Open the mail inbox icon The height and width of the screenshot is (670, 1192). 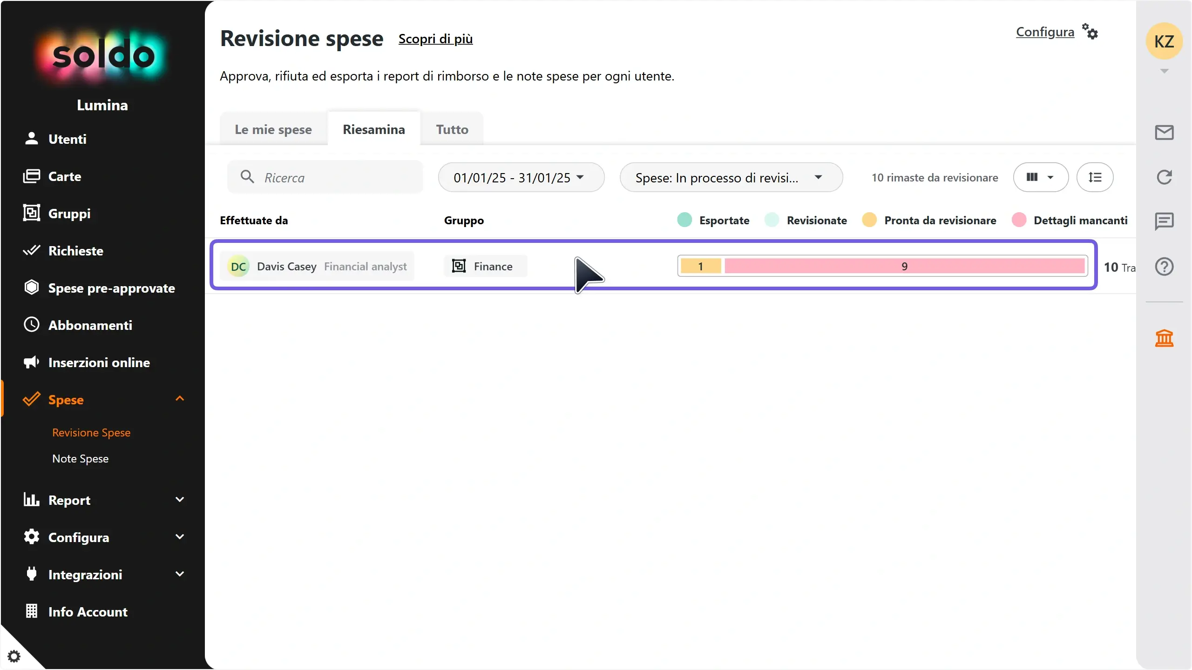[x=1164, y=133]
